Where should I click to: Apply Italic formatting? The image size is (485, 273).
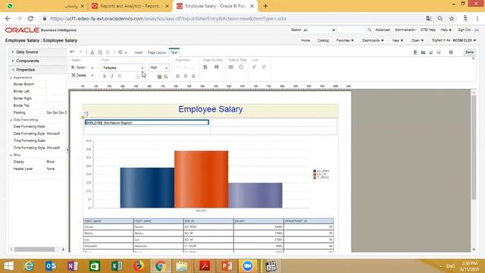pos(112,76)
